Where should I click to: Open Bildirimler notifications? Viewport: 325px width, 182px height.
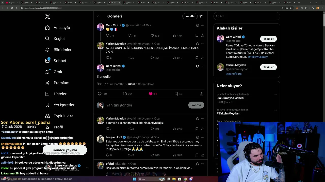[58, 50]
